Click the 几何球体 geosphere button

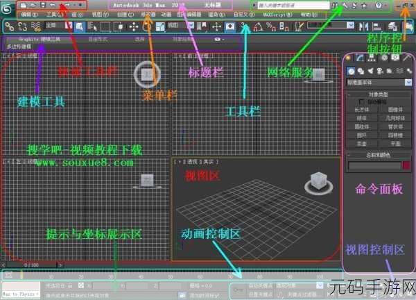coord(395,118)
